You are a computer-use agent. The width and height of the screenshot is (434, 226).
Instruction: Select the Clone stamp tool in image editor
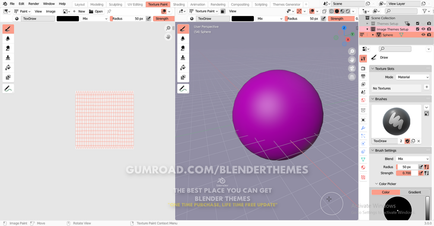(x=8, y=58)
